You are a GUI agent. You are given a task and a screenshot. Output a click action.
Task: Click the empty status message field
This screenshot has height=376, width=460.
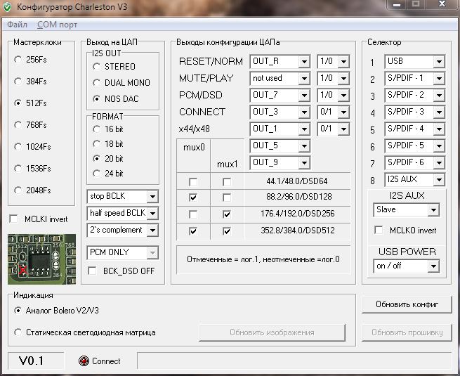(x=294, y=361)
